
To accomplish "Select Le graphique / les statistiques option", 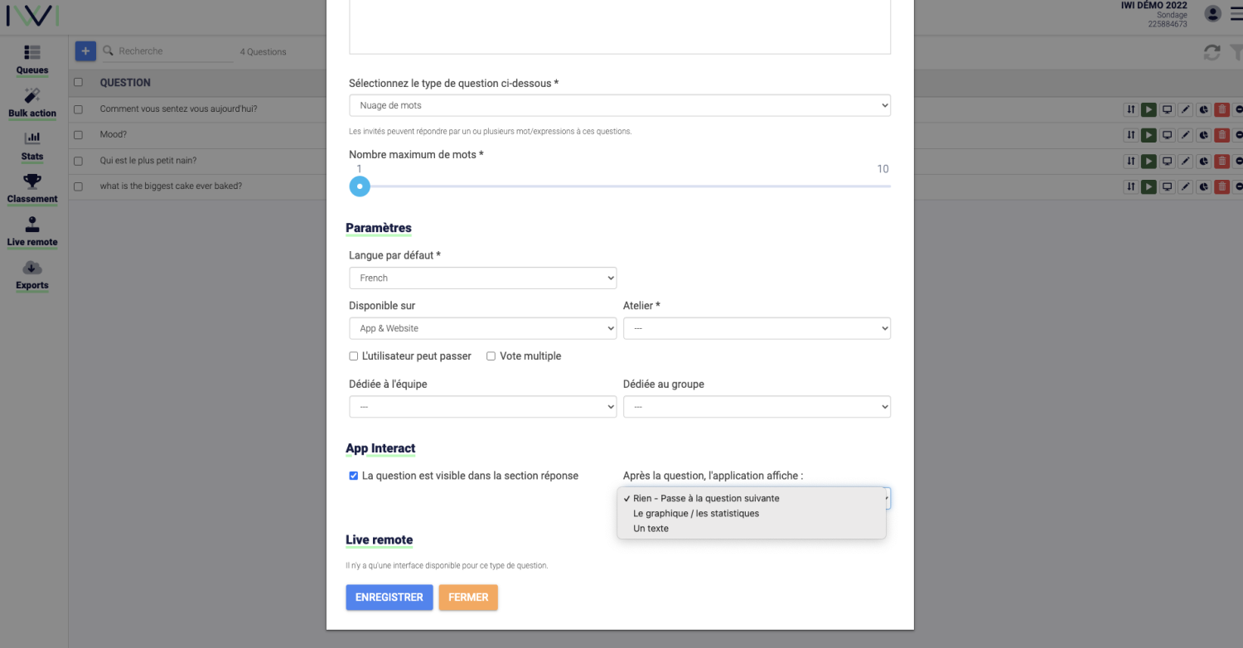I will click(x=696, y=514).
